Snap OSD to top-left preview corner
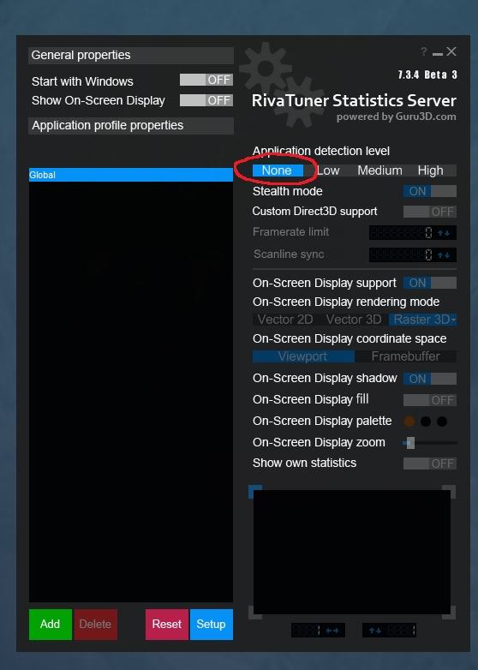The height and width of the screenshot is (670, 478). [x=255, y=492]
